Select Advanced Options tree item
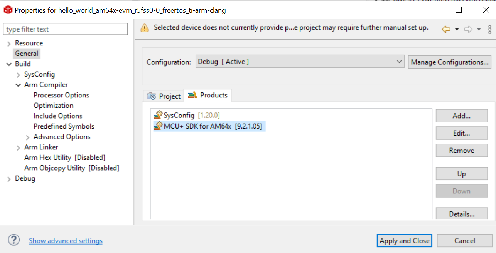The image size is (496, 253). click(x=62, y=137)
